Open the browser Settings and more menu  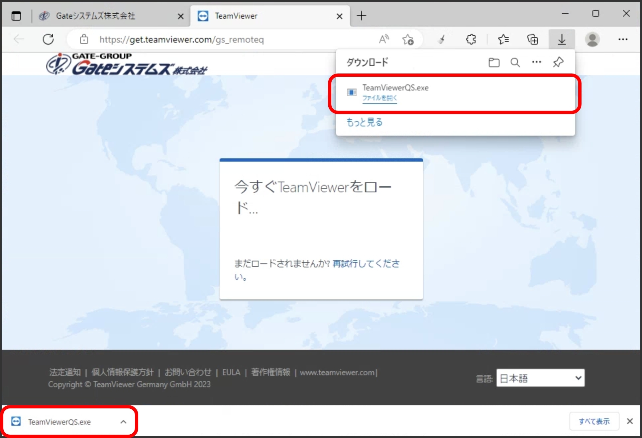[623, 39]
